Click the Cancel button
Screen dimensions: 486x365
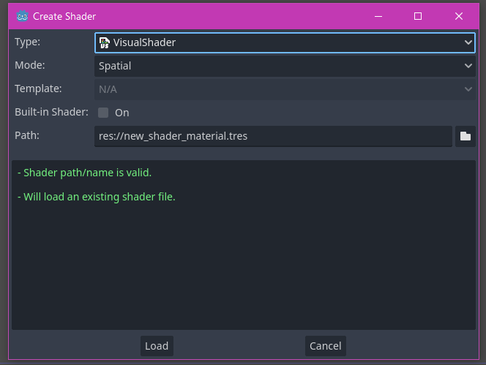[326, 346]
